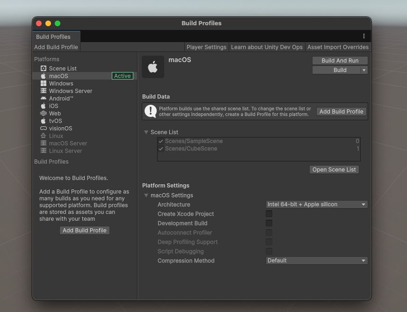This screenshot has height=312, width=407.
Task: Click the green Active badge on macOS
Action: pos(123,76)
